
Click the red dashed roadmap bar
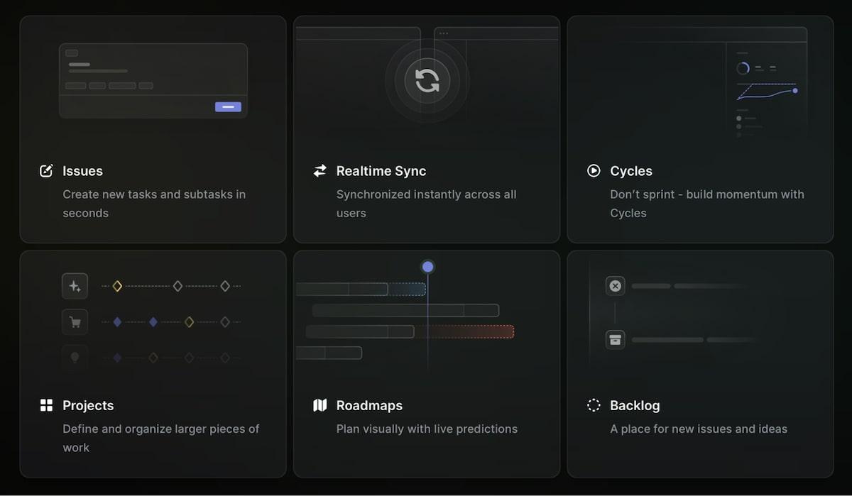point(464,331)
